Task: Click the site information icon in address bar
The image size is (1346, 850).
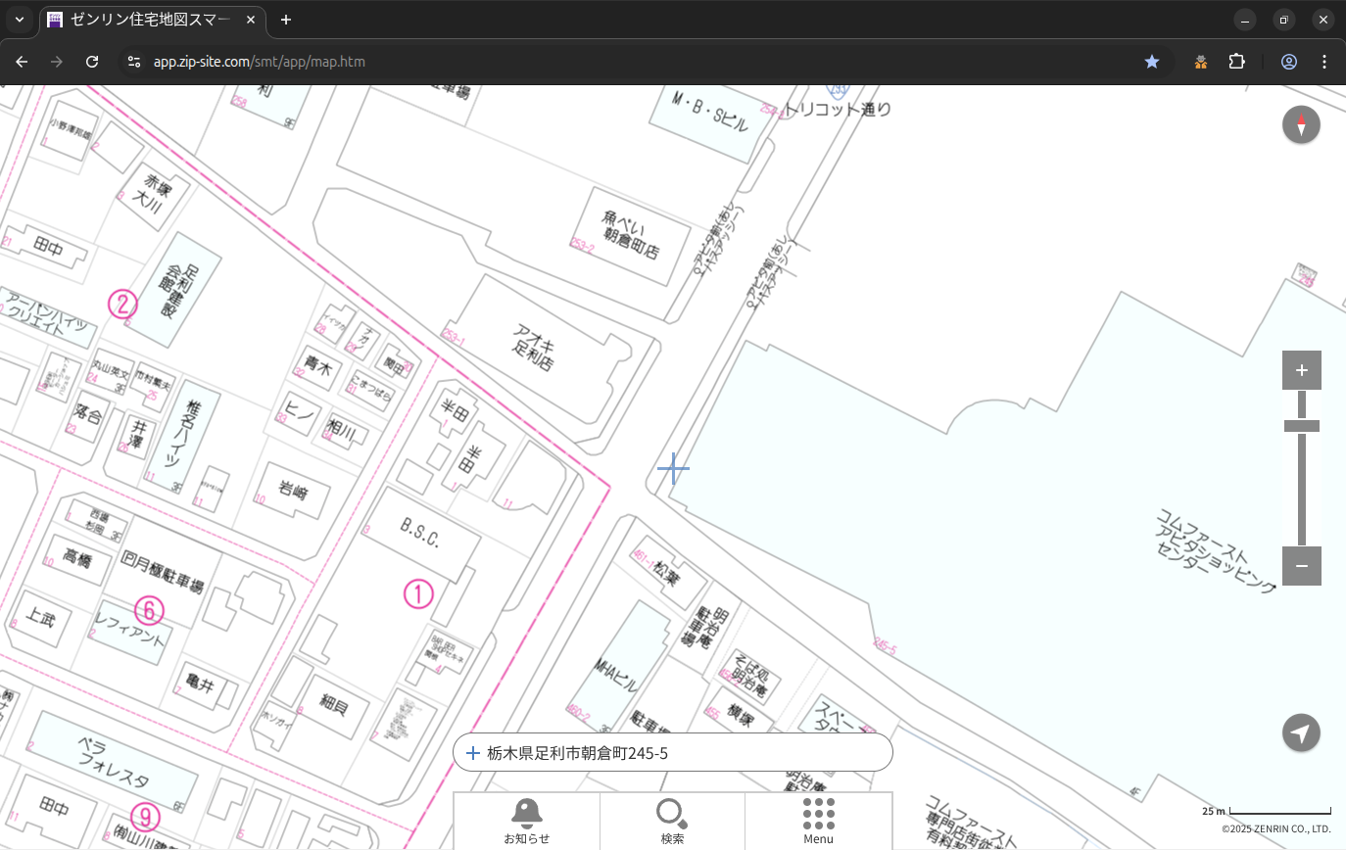Action: pyautogui.click(x=135, y=62)
